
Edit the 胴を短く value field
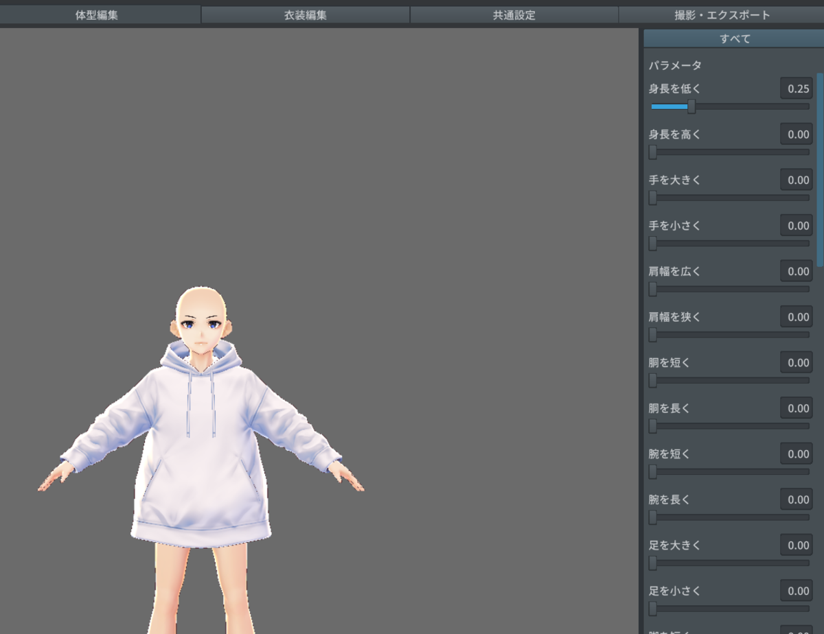coord(797,362)
